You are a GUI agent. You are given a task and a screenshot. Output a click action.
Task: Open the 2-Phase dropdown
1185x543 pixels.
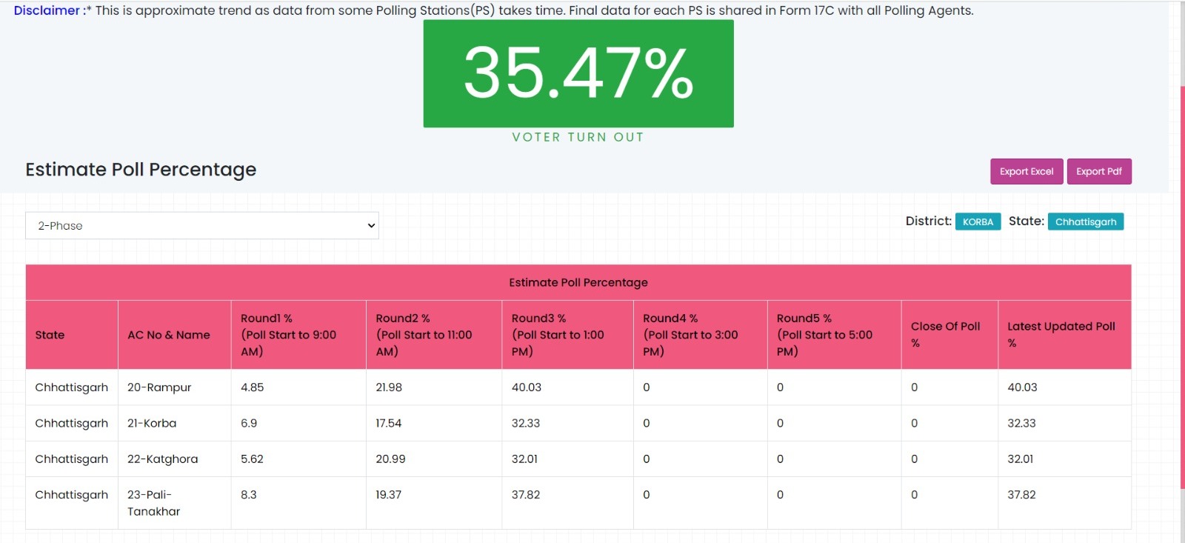pos(201,225)
